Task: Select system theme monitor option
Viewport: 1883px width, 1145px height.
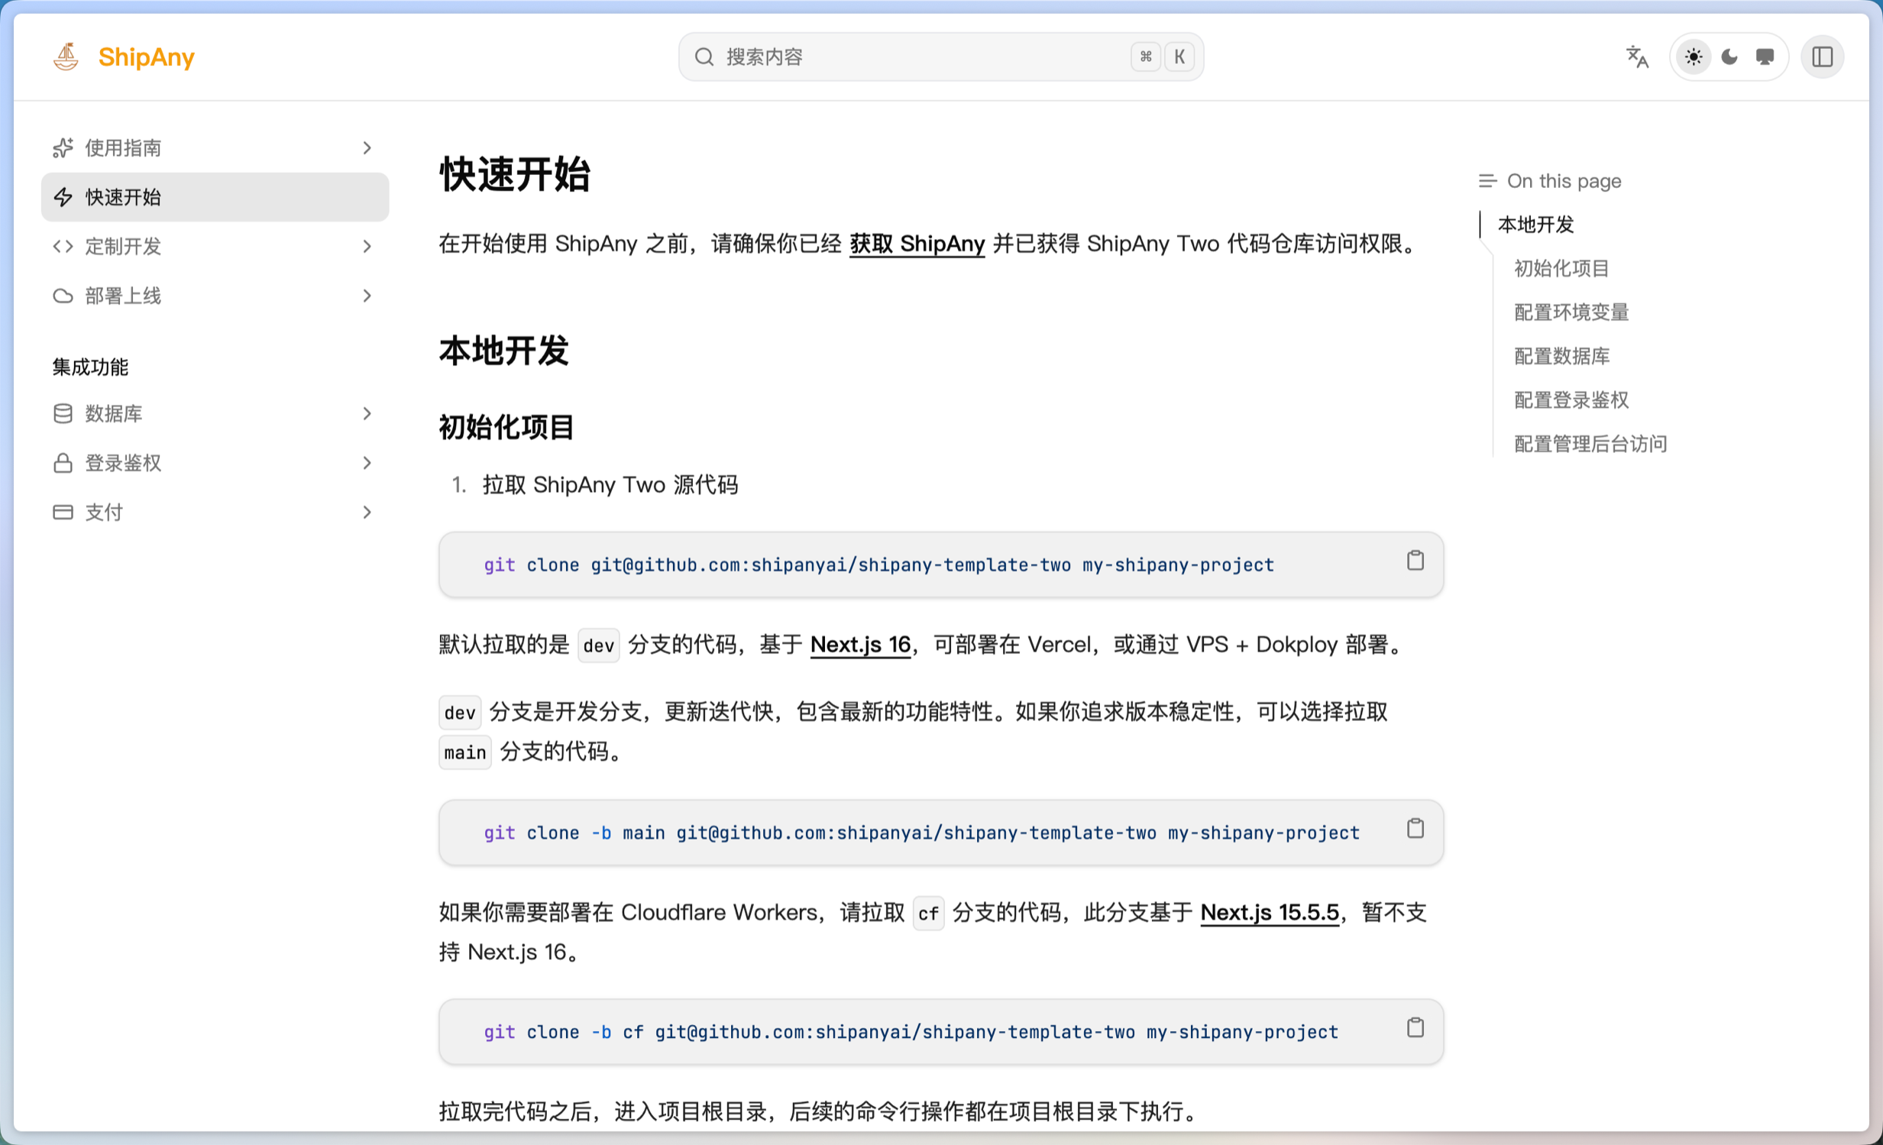Action: [x=1765, y=57]
